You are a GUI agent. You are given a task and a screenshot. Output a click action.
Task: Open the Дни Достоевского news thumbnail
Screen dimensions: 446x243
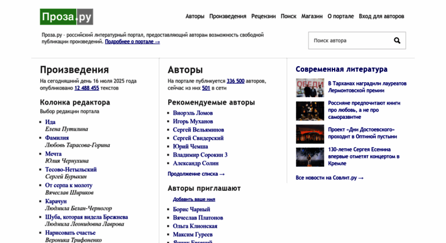click(x=310, y=134)
